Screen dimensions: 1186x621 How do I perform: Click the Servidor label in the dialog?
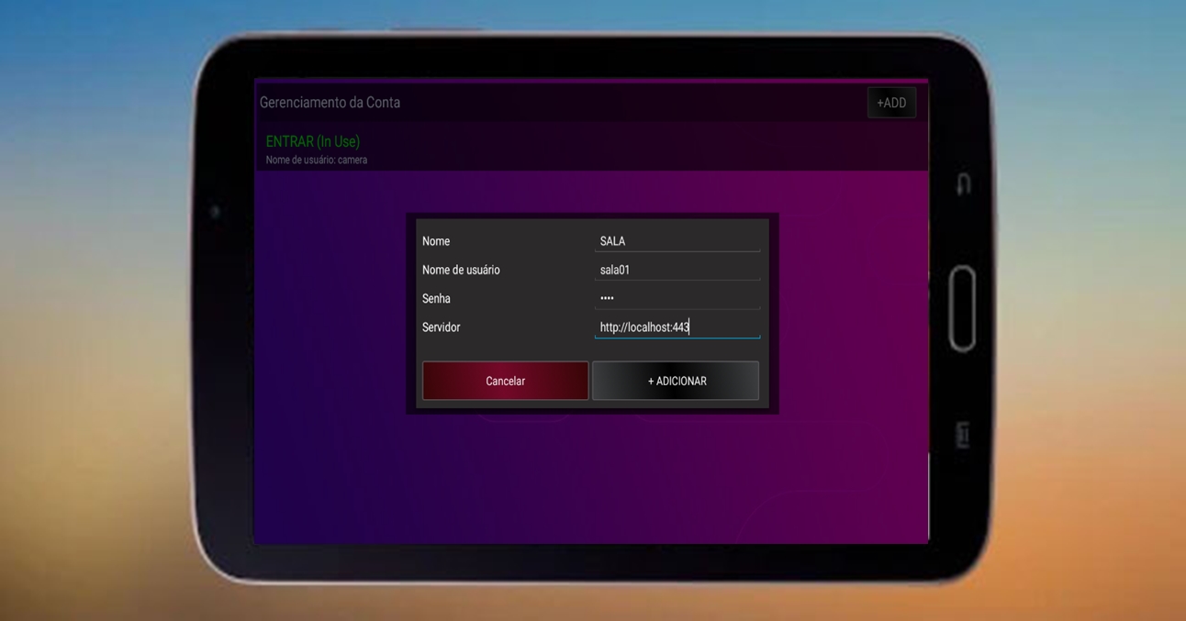pyautogui.click(x=441, y=327)
